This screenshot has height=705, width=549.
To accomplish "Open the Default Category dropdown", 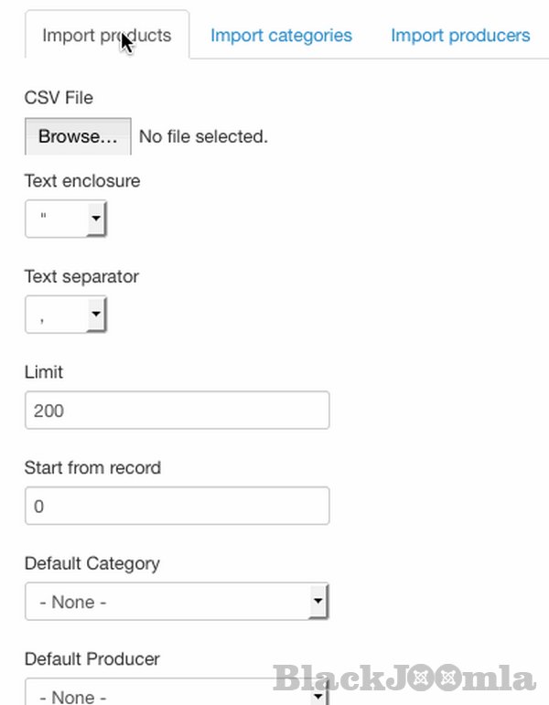I will (177, 602).
